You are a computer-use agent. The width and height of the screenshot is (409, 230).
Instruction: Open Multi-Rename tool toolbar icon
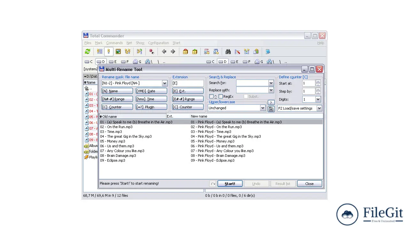pos(237,51)
